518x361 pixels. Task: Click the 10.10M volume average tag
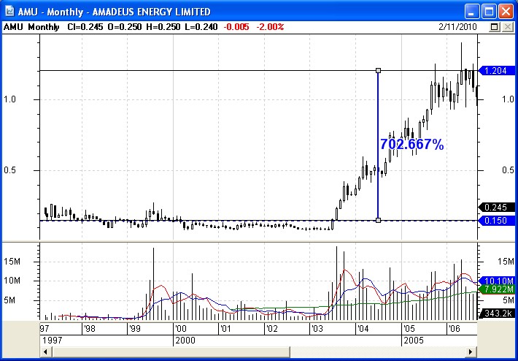point(497,281)
